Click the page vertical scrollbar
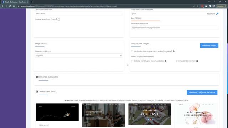 (227, 68)
